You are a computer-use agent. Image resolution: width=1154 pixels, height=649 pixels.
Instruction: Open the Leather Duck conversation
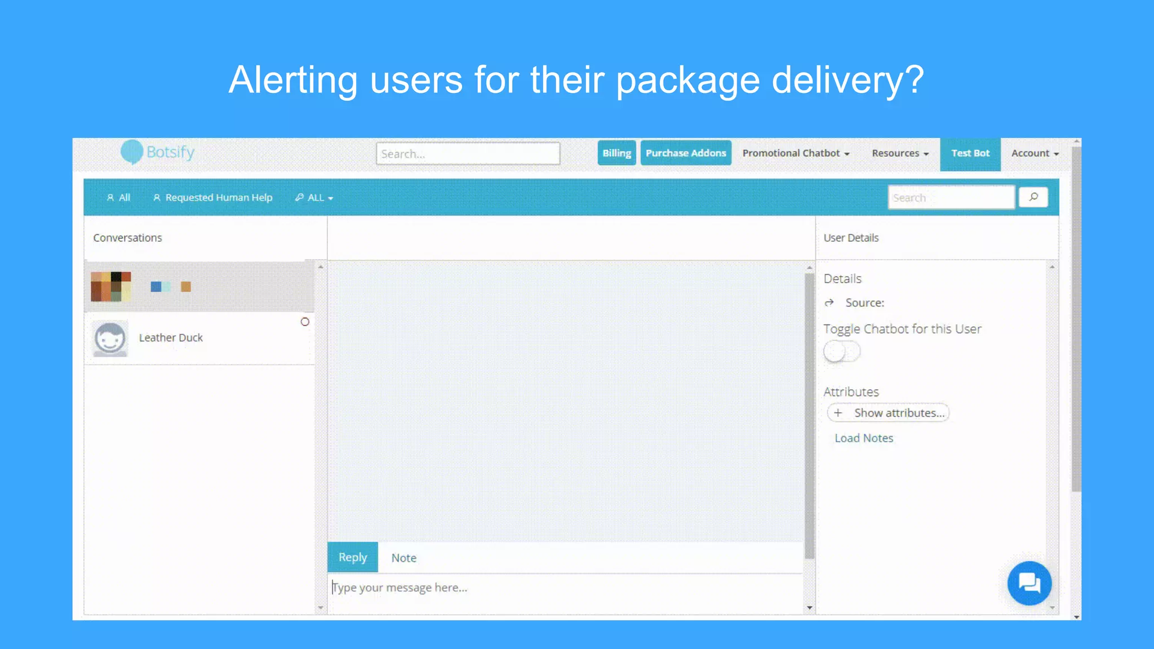click(x=199, y=338)
